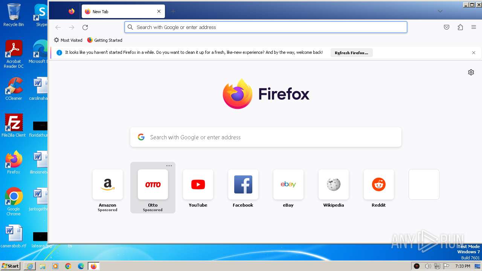
Task: Switch to Firefox taskbar button
Action: tap(94, 266)
